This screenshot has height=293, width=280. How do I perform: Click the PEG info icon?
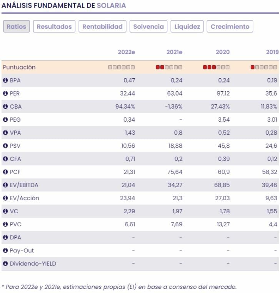pyautogui.click(x=5, y=120)
